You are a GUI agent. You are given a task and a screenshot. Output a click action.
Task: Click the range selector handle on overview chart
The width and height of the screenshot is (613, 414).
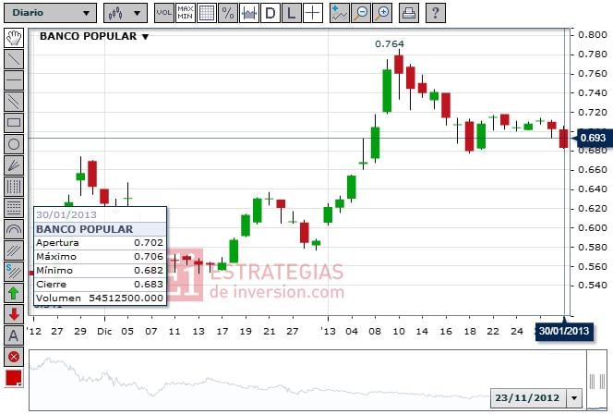click(597, 381)
